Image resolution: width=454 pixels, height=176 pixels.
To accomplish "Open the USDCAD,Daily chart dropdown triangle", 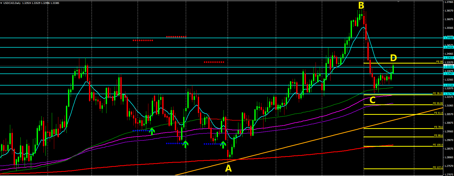I will 2,3.
